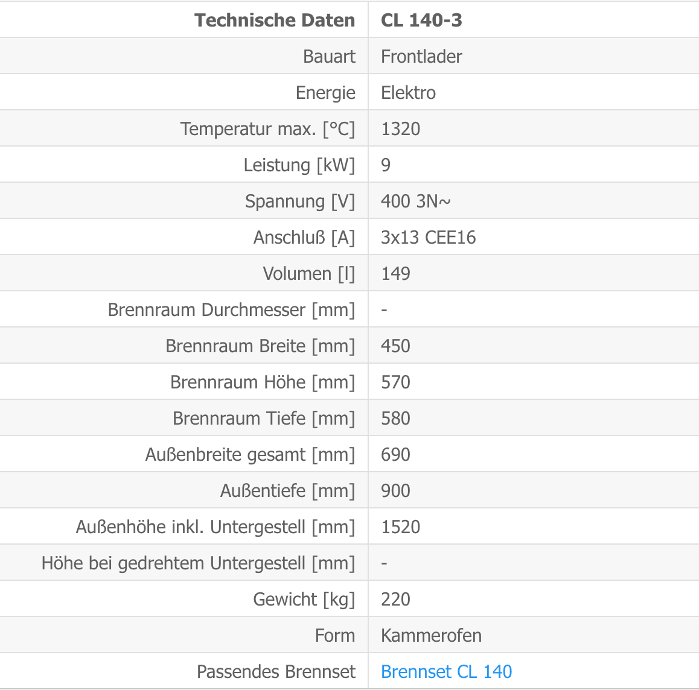Click the Brennraum Breite value 450
699x690 pixels.
pos(395,346)
